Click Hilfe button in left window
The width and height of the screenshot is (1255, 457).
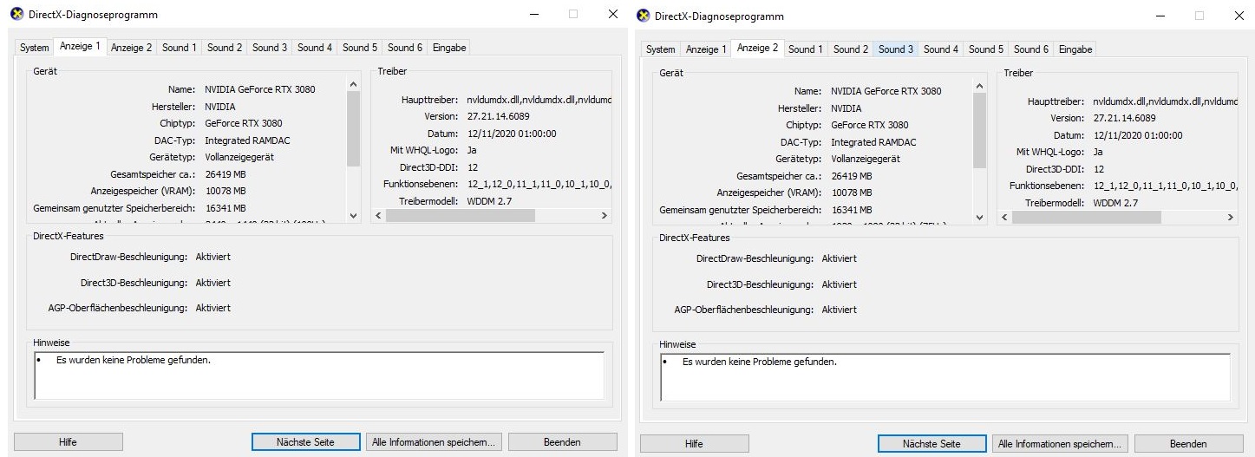click(68, 442)
